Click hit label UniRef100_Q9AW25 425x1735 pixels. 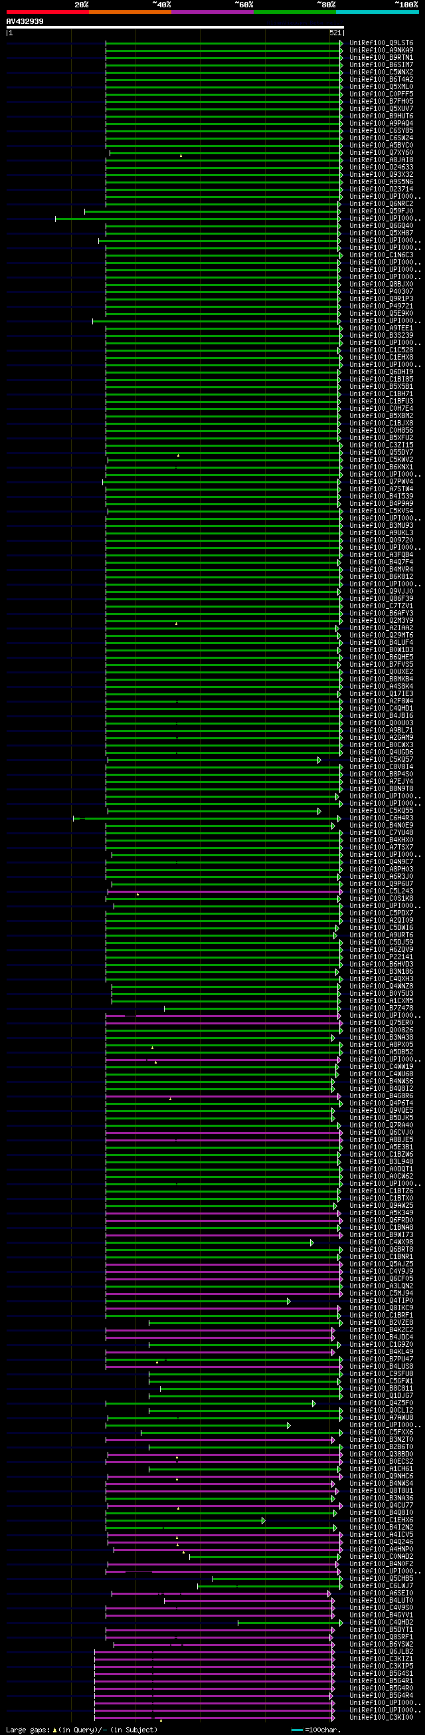coord(381,1207)
